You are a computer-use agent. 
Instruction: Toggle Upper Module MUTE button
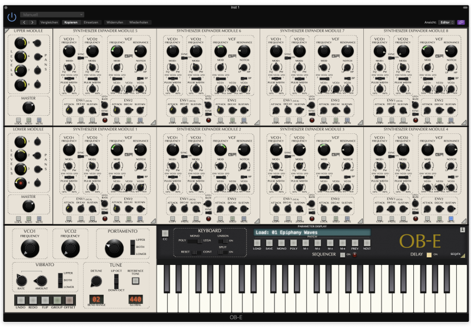39,120
